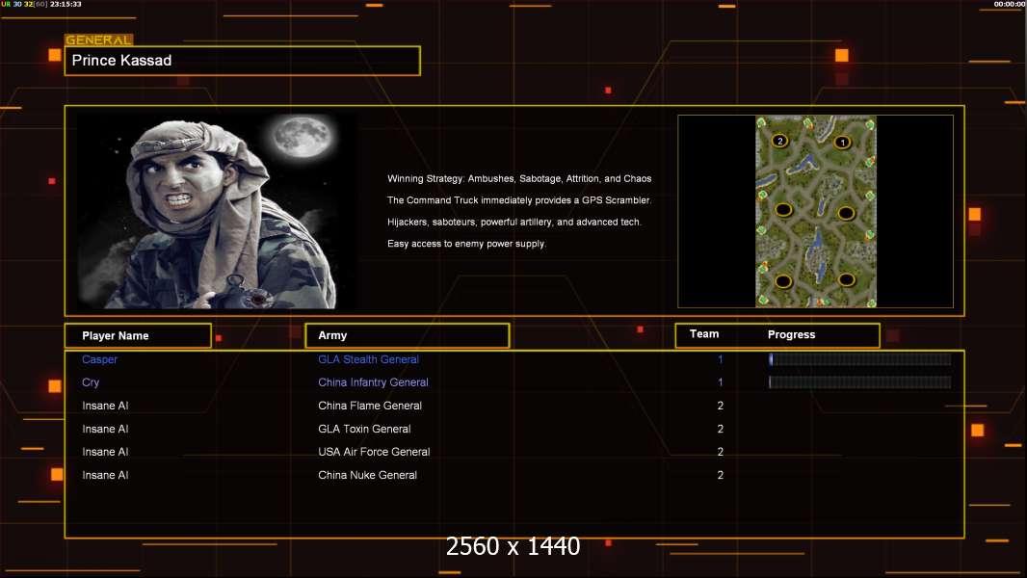Select the empty bottom-left start position on minimap
Viewport: 1027px width, 578px height.
click(783, 282)
